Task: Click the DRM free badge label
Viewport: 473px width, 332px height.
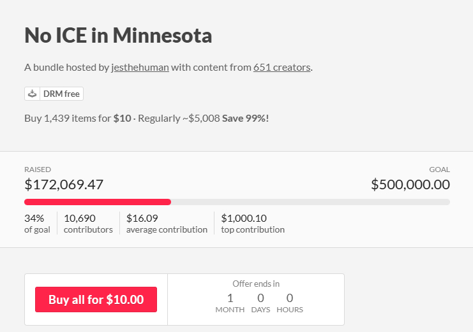Action: tap(61, 94)
